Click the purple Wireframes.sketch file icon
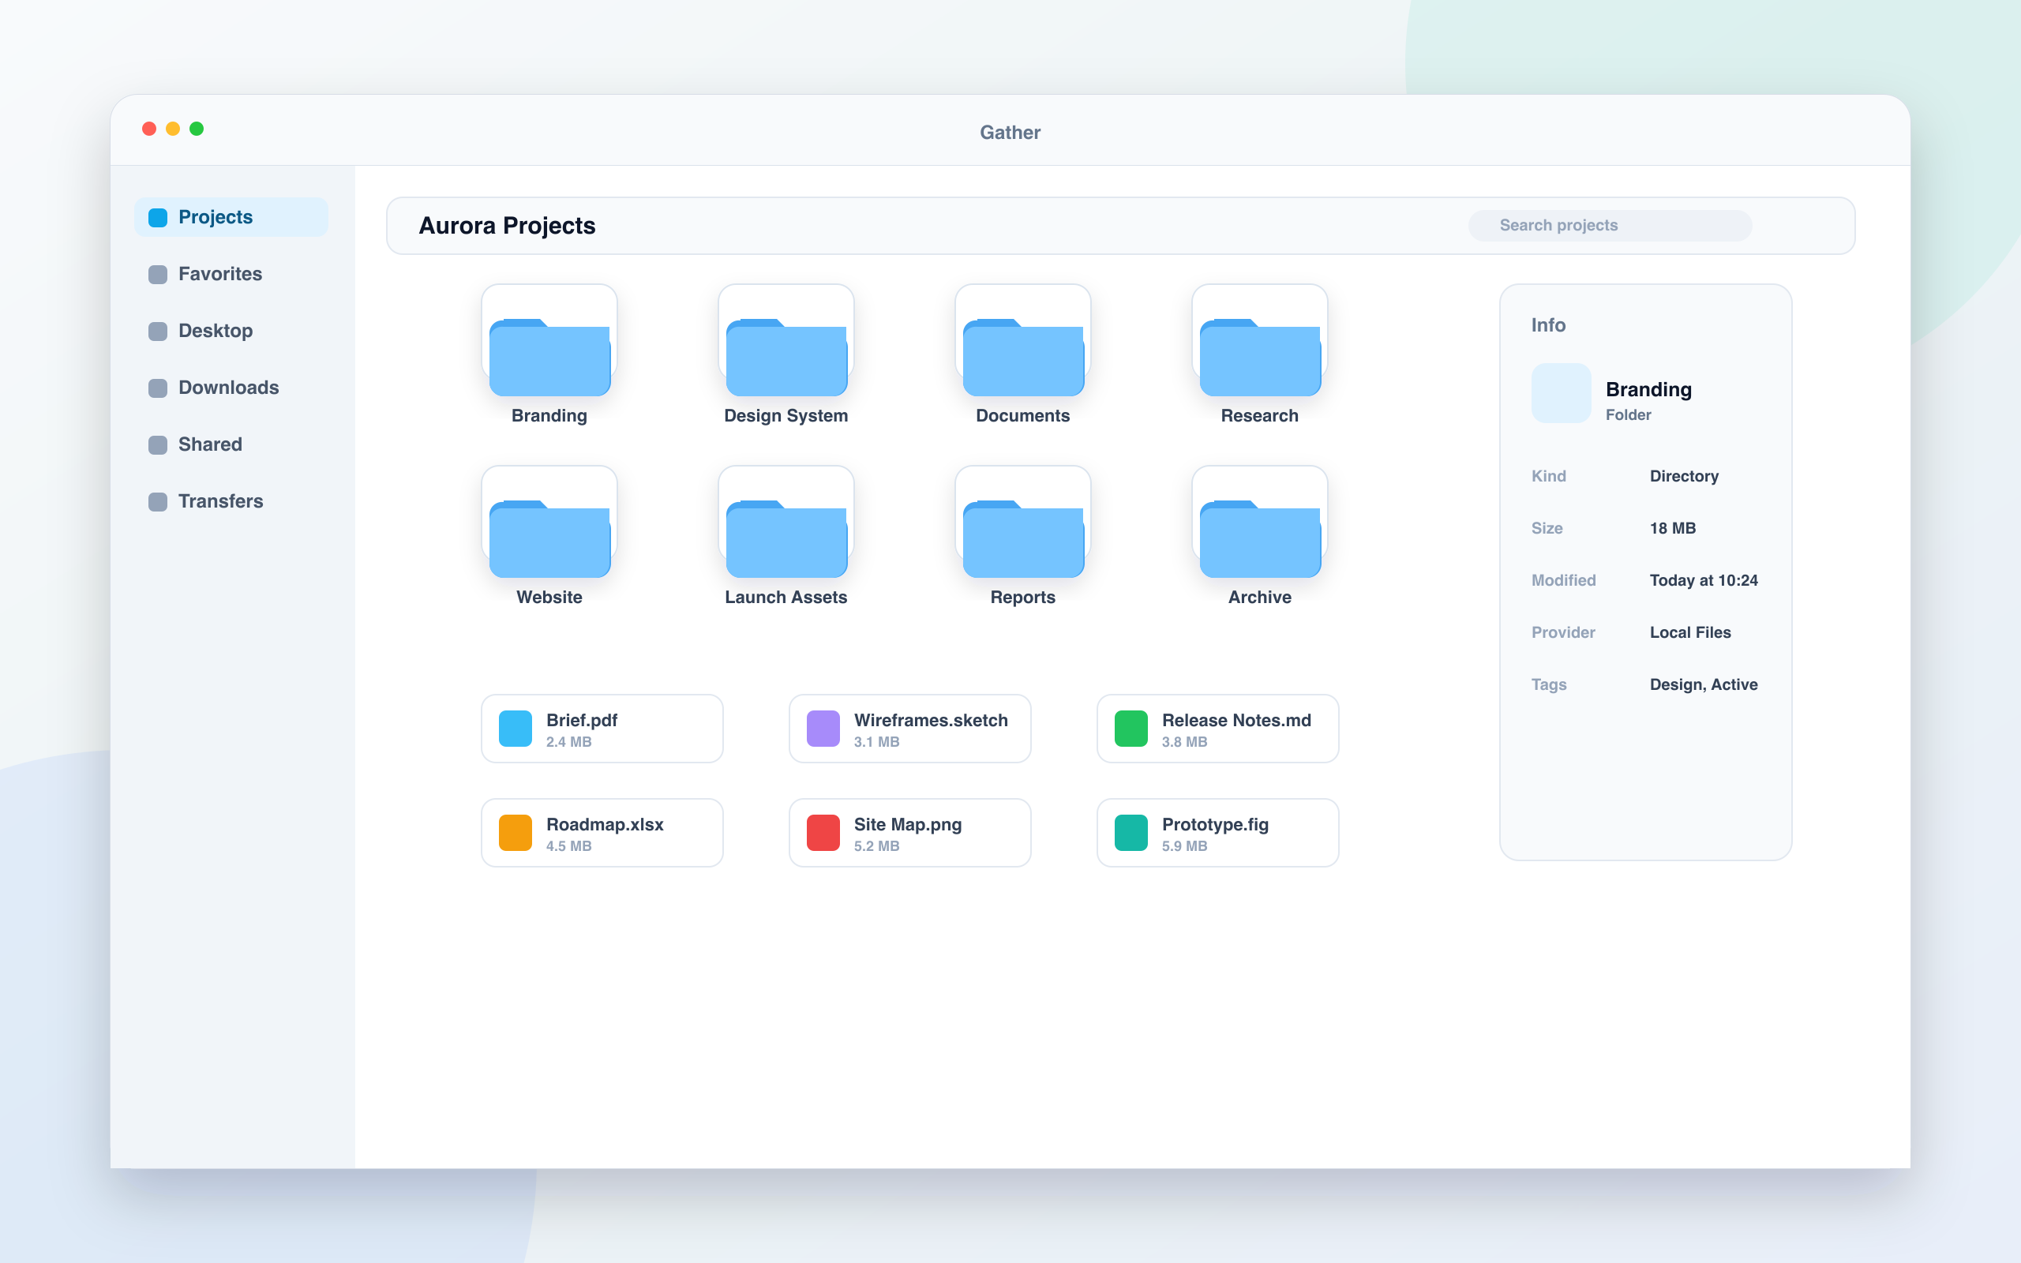 click(x=823, y=729)
